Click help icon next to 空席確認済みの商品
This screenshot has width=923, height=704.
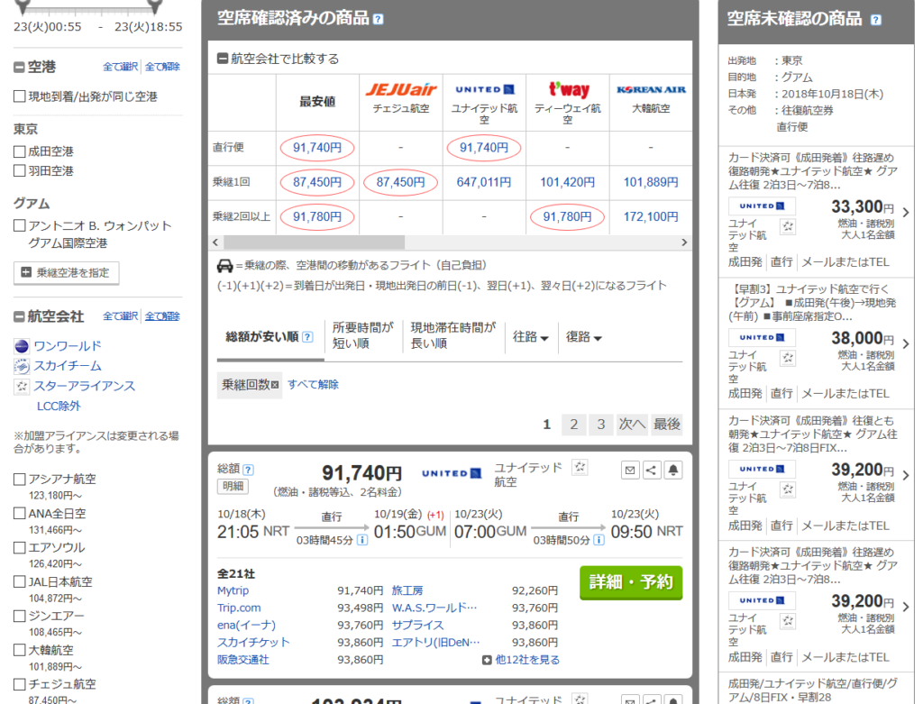[x=379, y=19]
